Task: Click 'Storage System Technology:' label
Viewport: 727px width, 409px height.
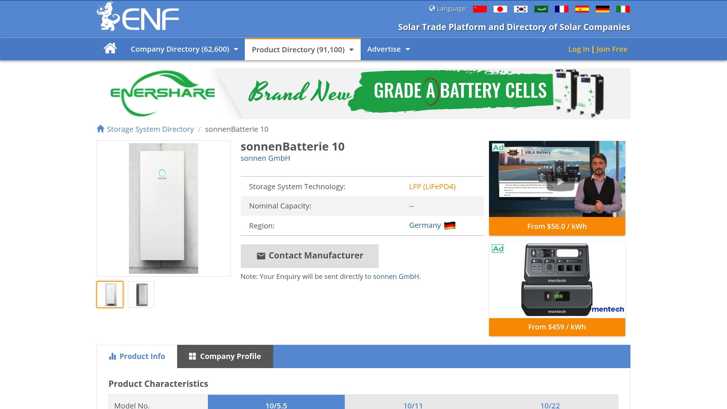Action: click(297, 187)
